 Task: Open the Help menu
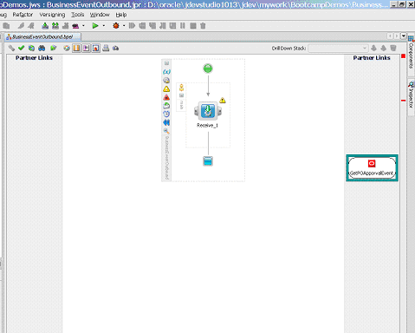pyautogui.click(x=121, y=15)
